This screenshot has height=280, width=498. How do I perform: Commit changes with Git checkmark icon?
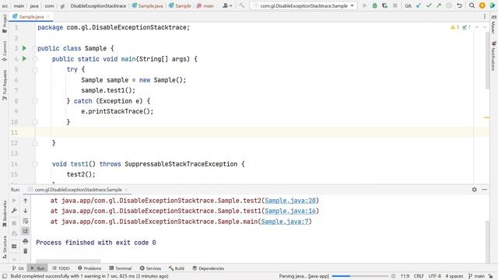pos(429,5)
